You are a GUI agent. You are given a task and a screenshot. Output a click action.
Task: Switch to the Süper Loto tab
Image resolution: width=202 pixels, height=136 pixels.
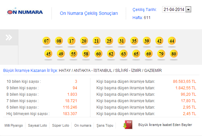coord(61,125)
